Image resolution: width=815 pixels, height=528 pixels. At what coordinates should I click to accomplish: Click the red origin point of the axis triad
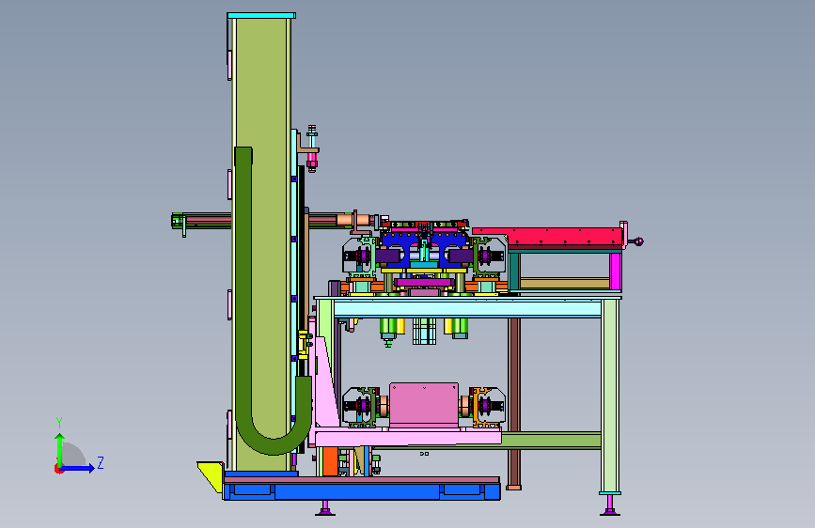click(58, 469)
